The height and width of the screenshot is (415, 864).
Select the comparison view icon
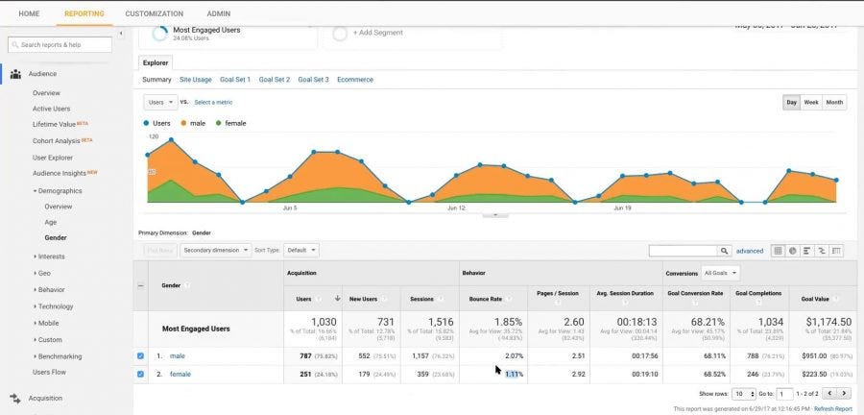coord(822,251)
